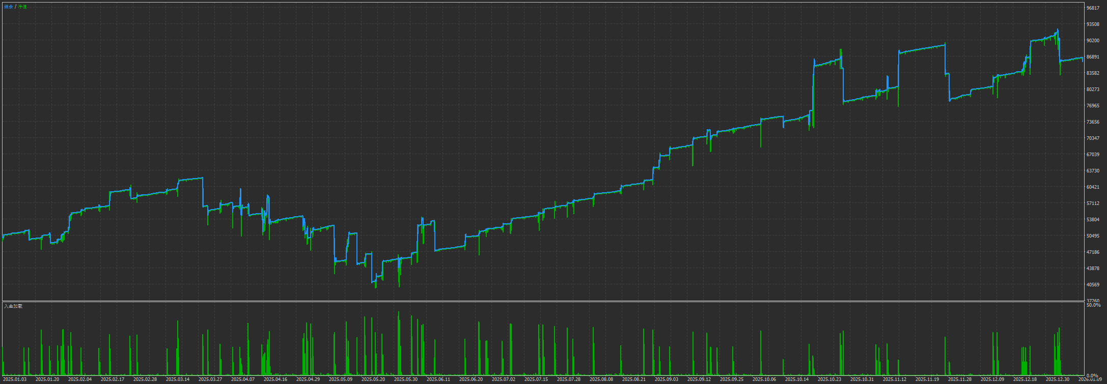This screenshot has width=1107, height=384.
Task: Click the 40569 value on the price scale
Action: click(x=1093, y=285)
